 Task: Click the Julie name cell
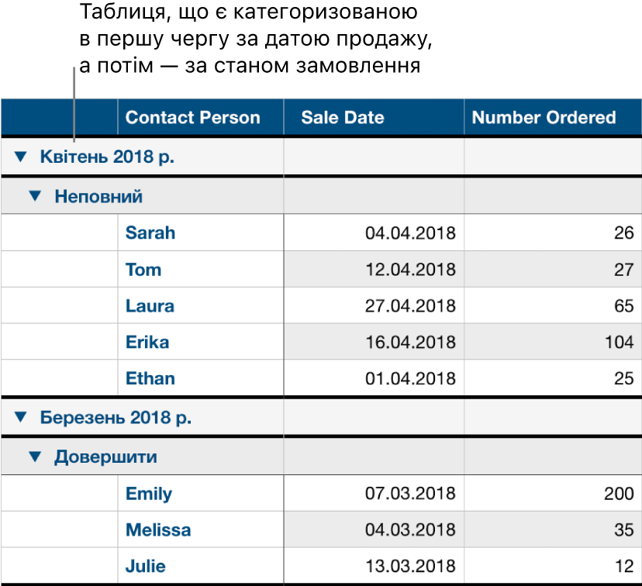click(146, 567)
